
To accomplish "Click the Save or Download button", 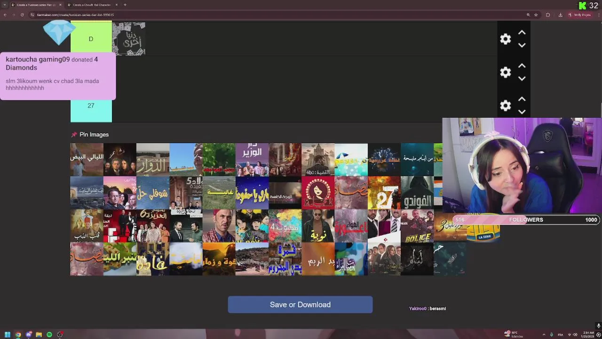I will pyautogui.click(x=300, y=305).
